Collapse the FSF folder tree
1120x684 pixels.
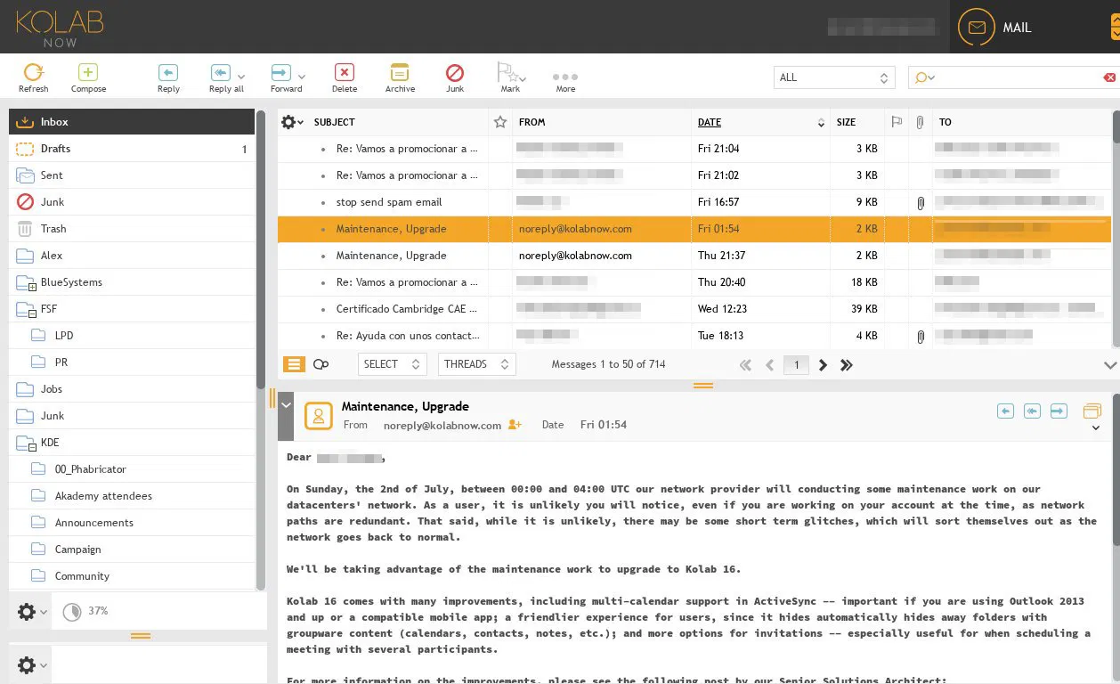pyautogui.click(x=31, y=313)
